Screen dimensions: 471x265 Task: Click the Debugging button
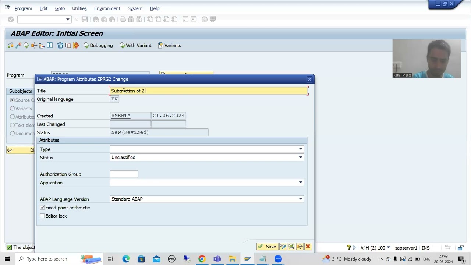point(98,45)
